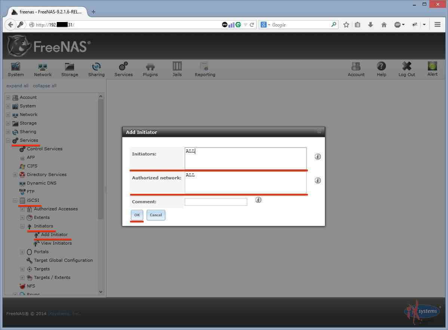Click Cancel in Add Initiator dialog
448x330 pixels.
tap(156, 215)
